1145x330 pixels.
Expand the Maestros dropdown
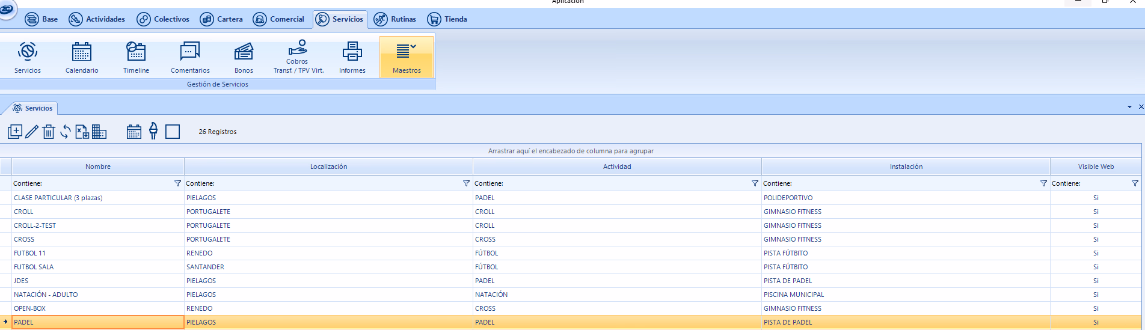click(407, 58)
